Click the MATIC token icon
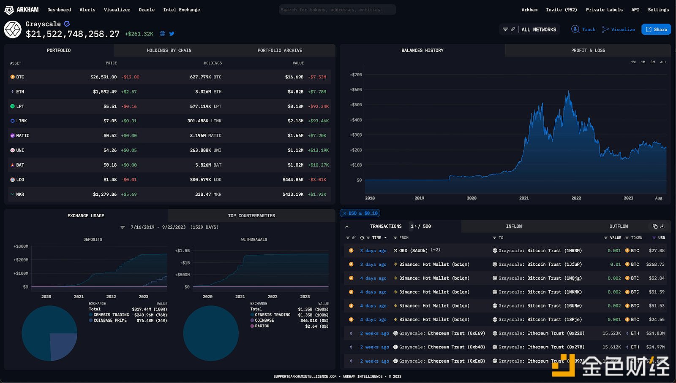676x383 pixels. click(x=12, y=136)
